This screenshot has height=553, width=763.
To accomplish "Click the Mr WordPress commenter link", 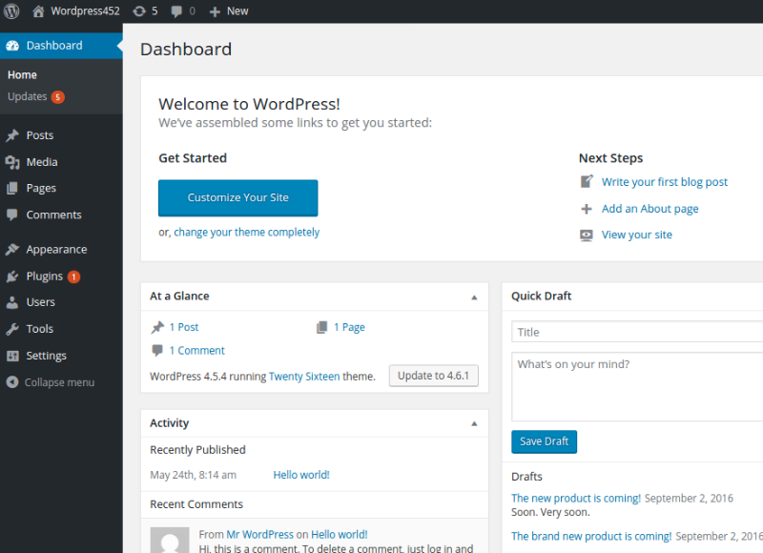I will [259, 535].
